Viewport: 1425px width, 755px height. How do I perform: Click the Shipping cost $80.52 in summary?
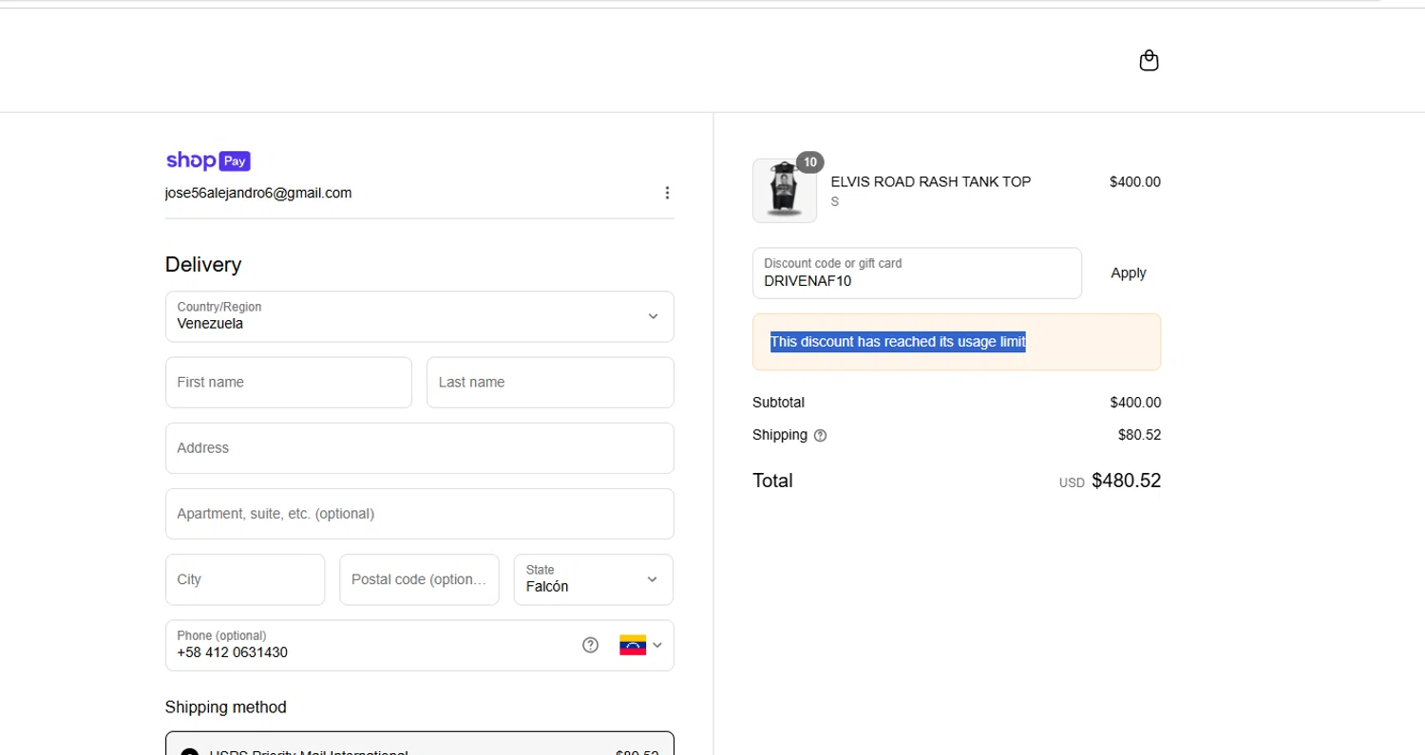(1139, 435)
